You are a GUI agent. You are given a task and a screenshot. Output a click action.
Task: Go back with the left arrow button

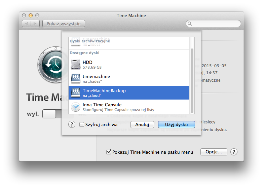[x=26, y=24]
